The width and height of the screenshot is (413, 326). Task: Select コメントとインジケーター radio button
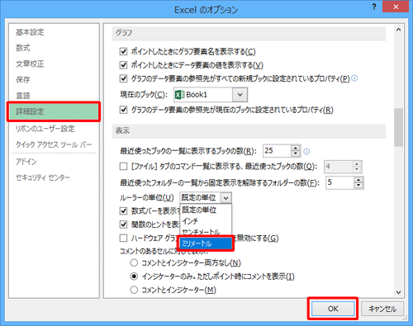tap(134, 290)
